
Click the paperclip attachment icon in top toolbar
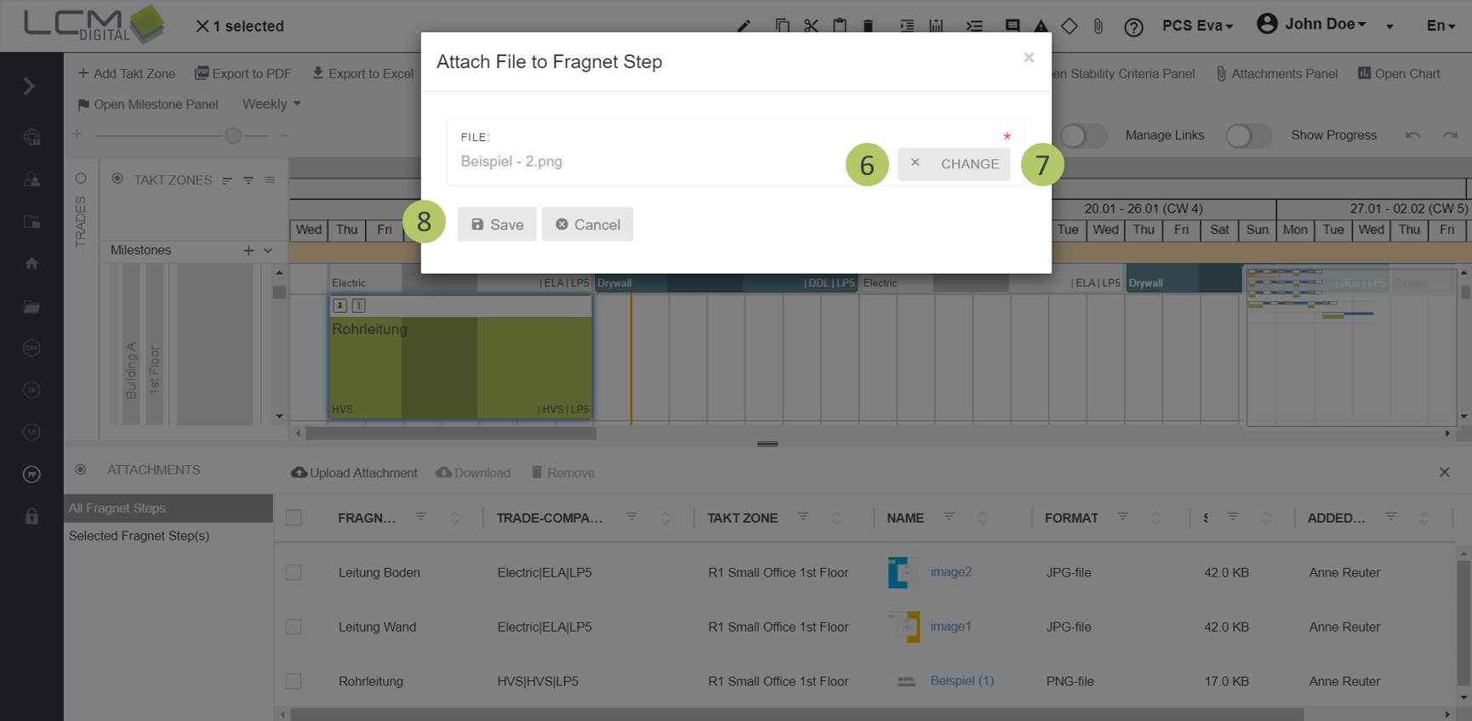pyautogui.click(x=1098, y=26)
